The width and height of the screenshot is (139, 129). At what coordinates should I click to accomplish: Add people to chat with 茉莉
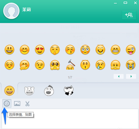129,15
